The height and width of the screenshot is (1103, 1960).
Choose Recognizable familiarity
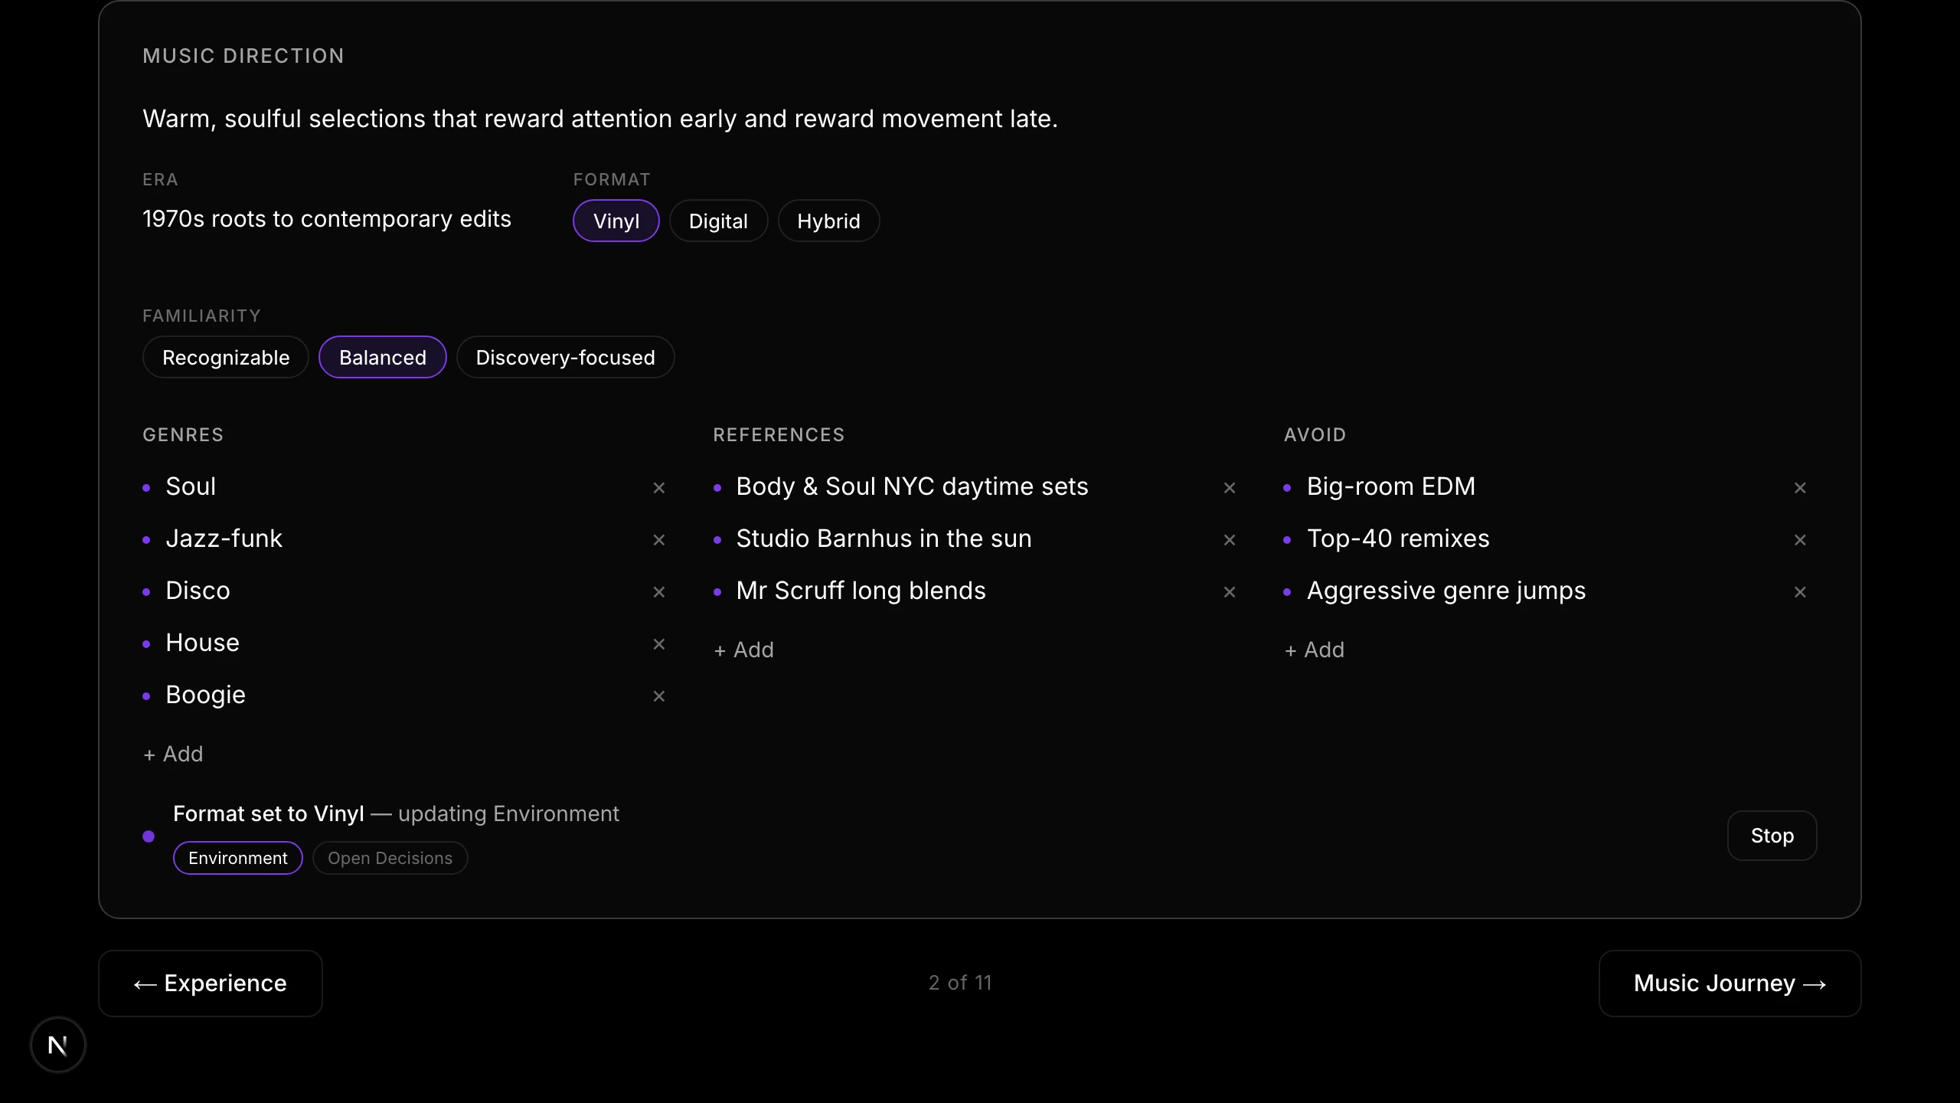click(226, 357)
